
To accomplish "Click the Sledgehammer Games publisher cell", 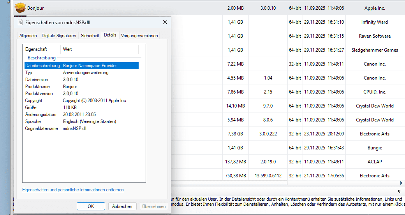I will point(375,50).
